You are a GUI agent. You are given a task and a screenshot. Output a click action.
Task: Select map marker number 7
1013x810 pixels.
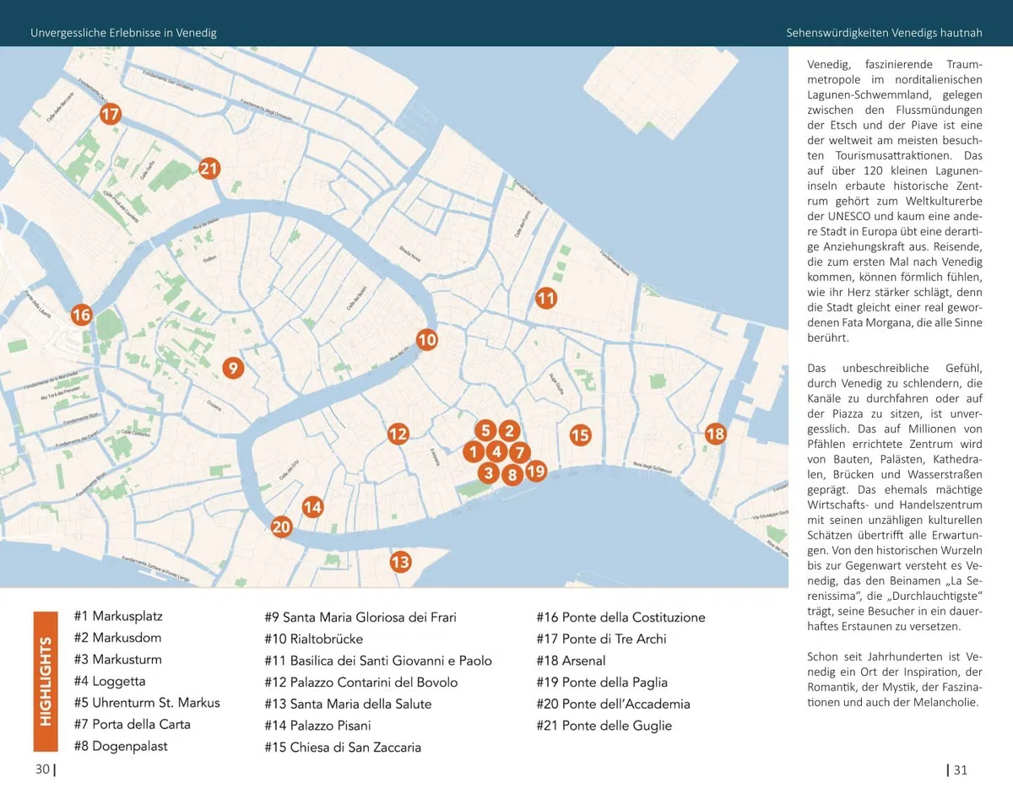coord(519,451)
